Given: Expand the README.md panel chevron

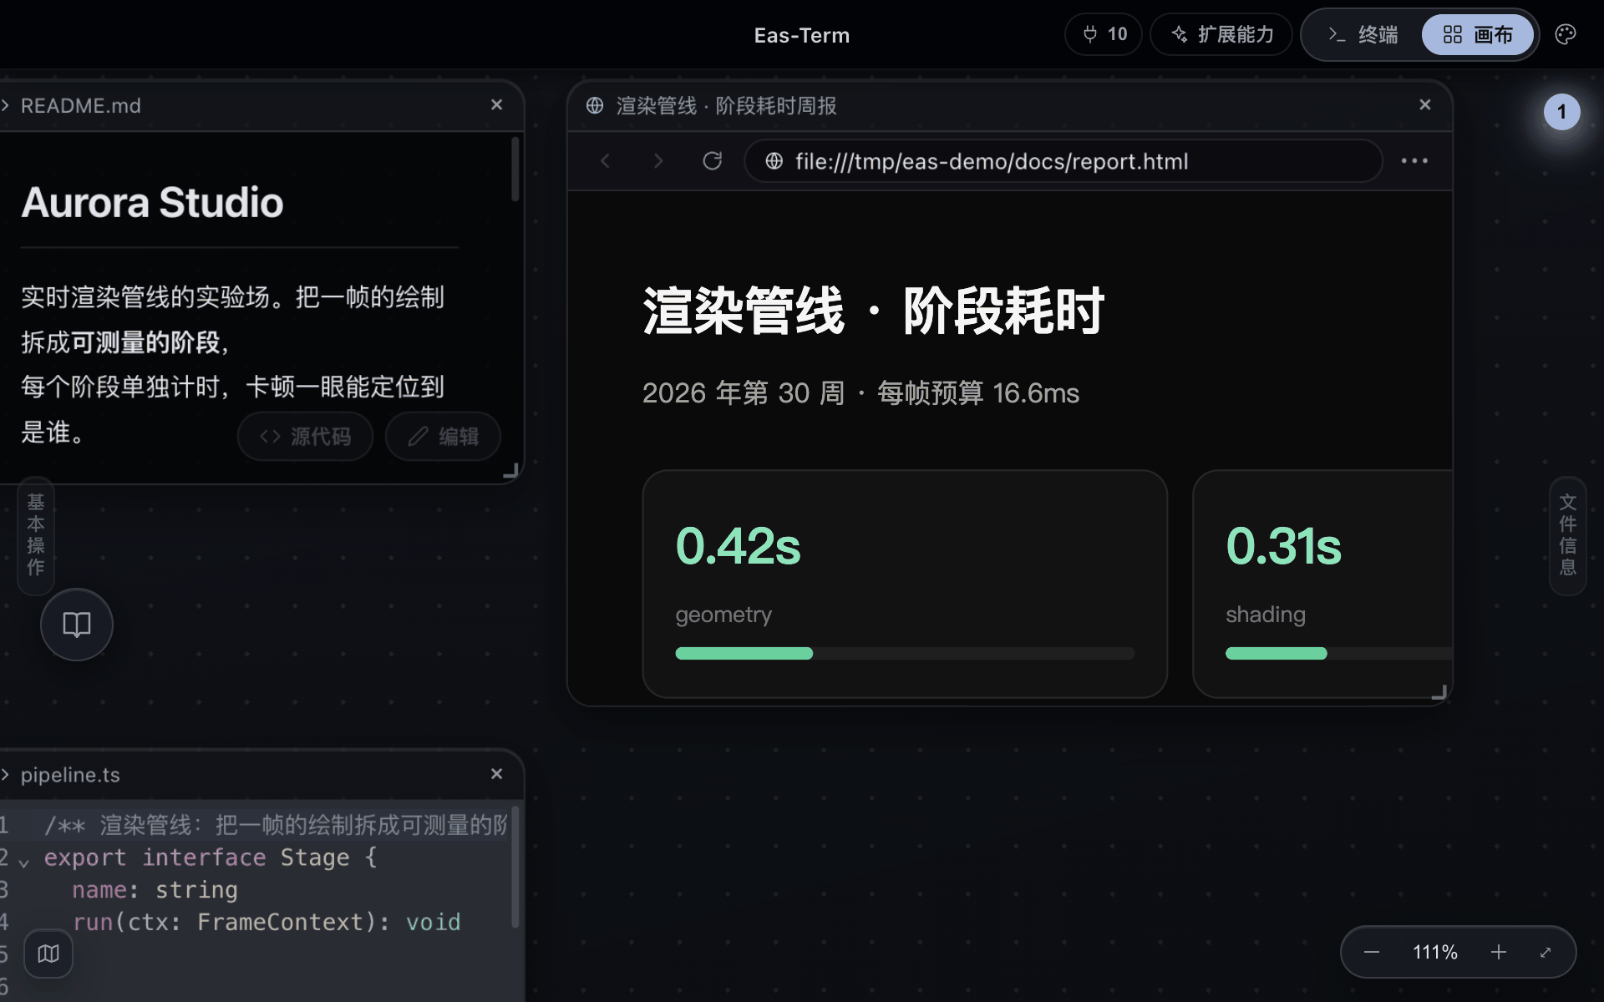Looking at the screenshot, I should [x=5, y=105].
